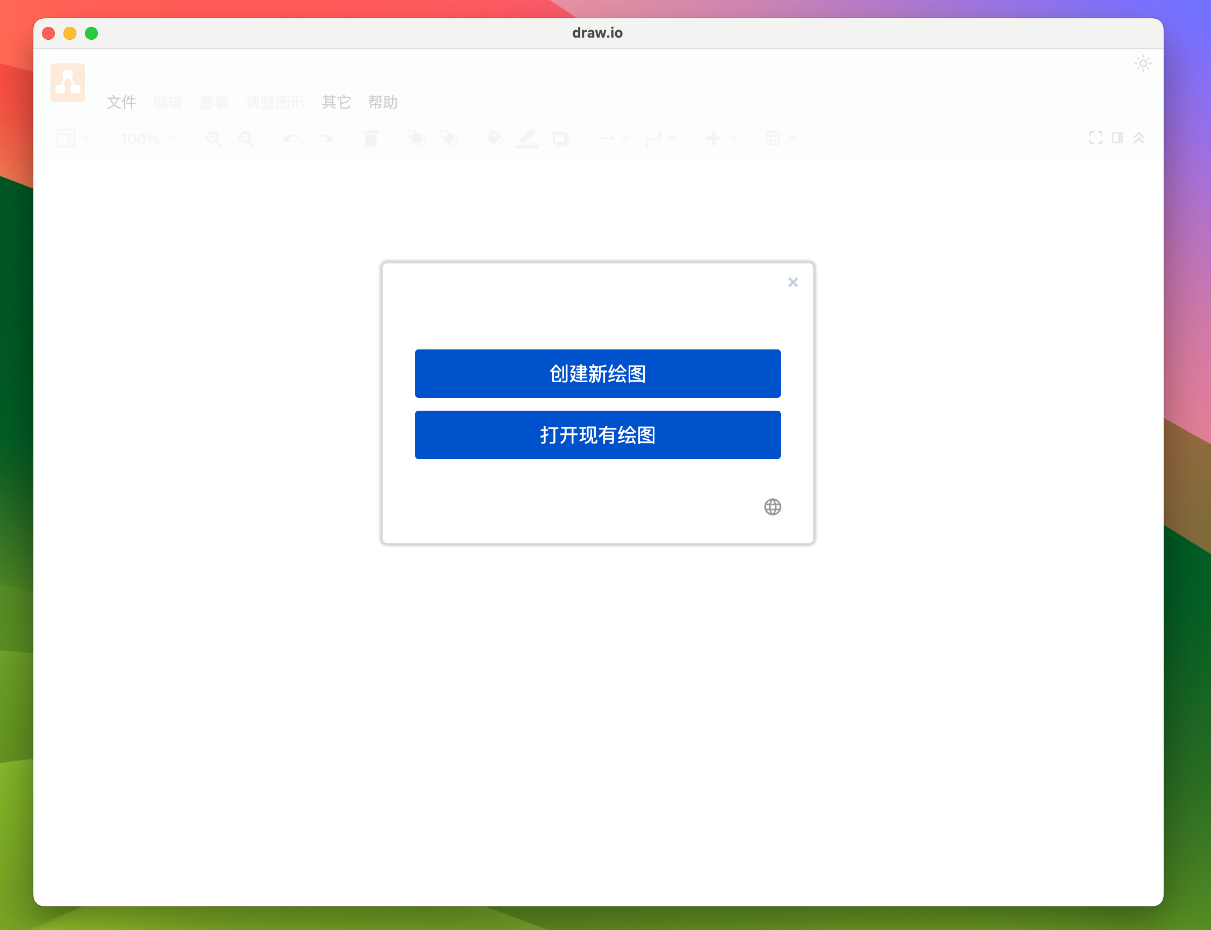Click the light/dark mode toggle icon
The height and width of the screenshot is (930, 1211).
[x=1143, y=63]
